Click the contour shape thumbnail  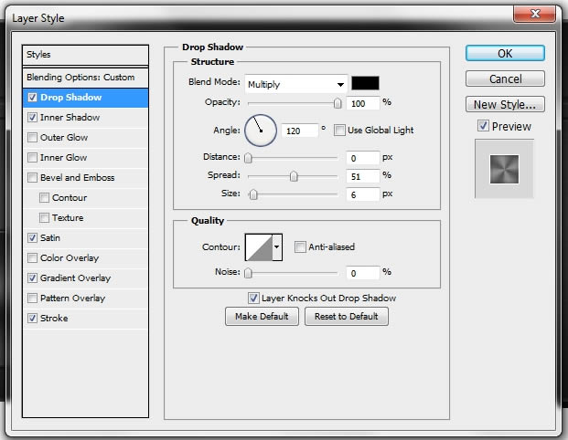point(259,247)
